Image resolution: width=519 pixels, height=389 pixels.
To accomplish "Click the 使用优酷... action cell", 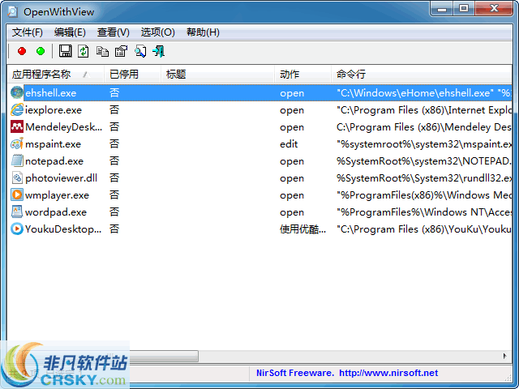I will [302, 229].
